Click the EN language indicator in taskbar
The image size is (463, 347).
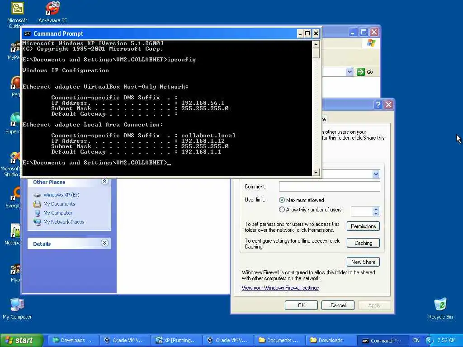pos(416,341)
